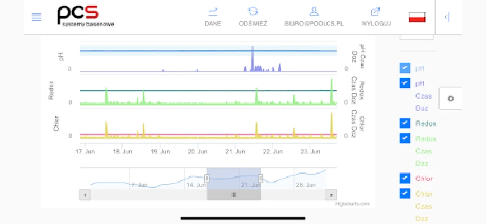Image resolution: width=486 pixels, height=224 pixels.
Task: Open the user account profile icon
Action: tap(314, 11)
